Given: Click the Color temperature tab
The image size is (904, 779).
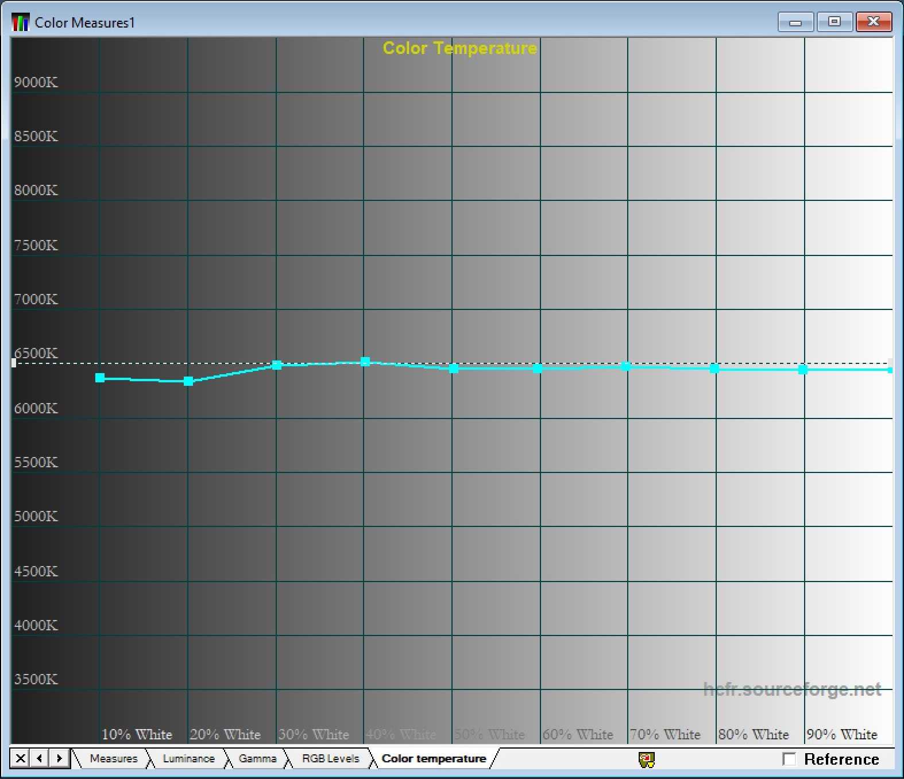Looking at the screenshot, I should pyautogui.click(x=434, y=758).
